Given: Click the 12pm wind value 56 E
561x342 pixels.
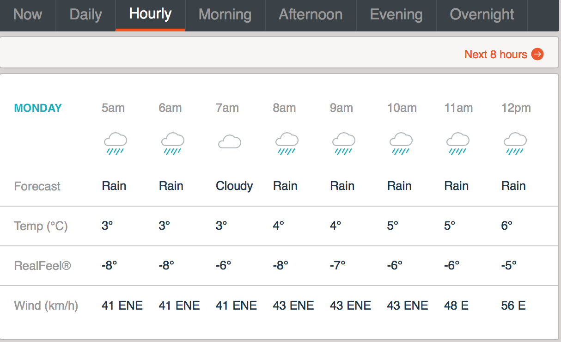Looking at the screenshot, I should [513, 305].
